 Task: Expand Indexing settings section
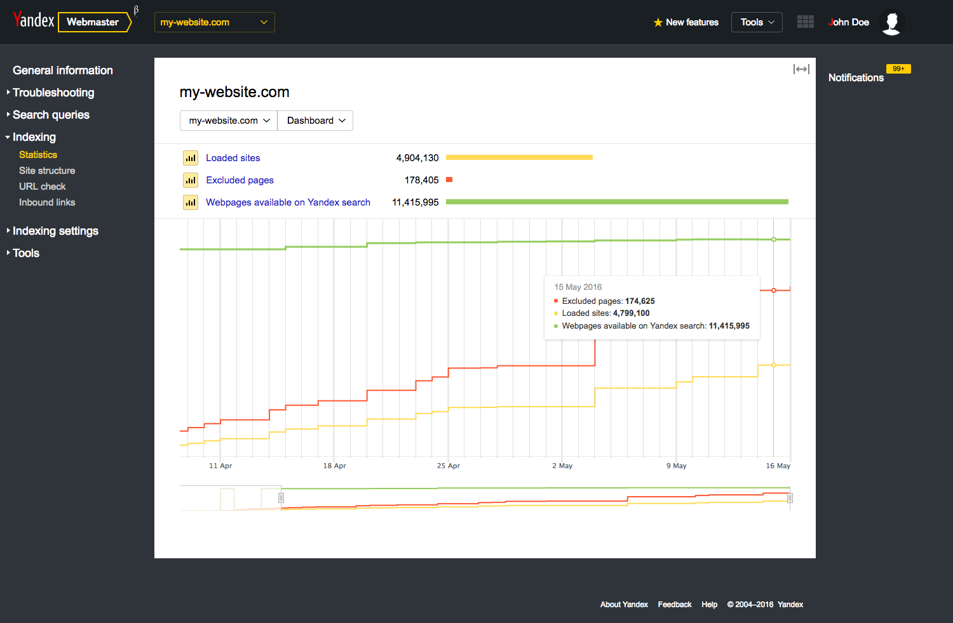[x=55, y=231]
